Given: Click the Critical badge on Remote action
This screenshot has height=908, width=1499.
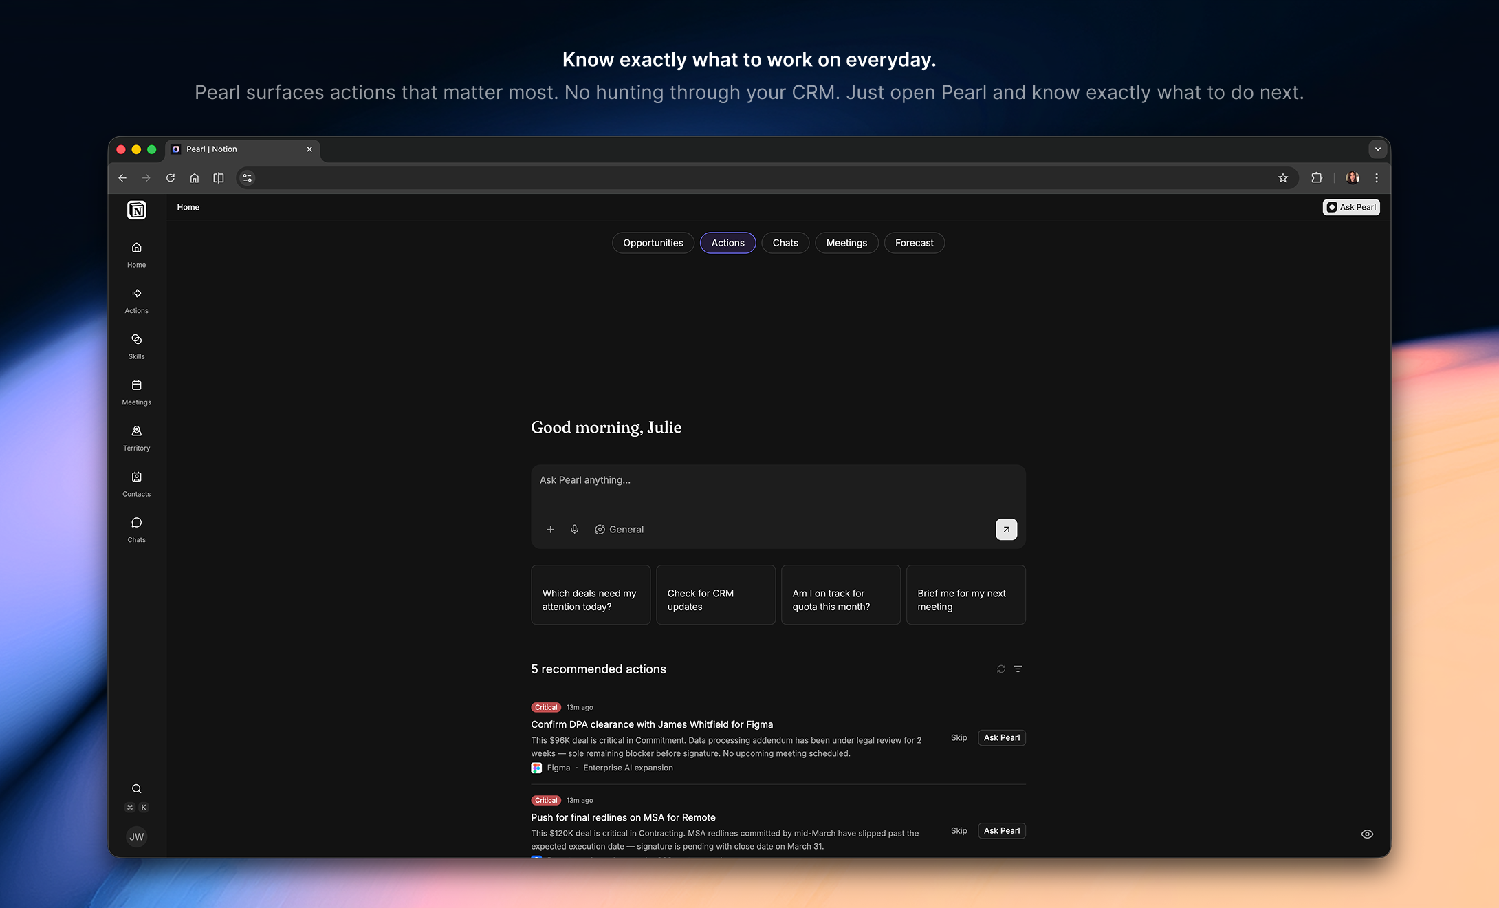Looking at the screenshot, I should pos(546,800).
